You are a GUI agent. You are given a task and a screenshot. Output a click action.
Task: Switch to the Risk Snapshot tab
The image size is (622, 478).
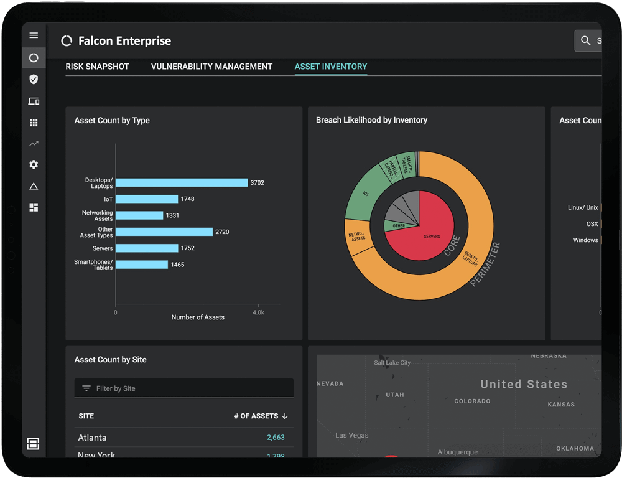coord(97,67)
